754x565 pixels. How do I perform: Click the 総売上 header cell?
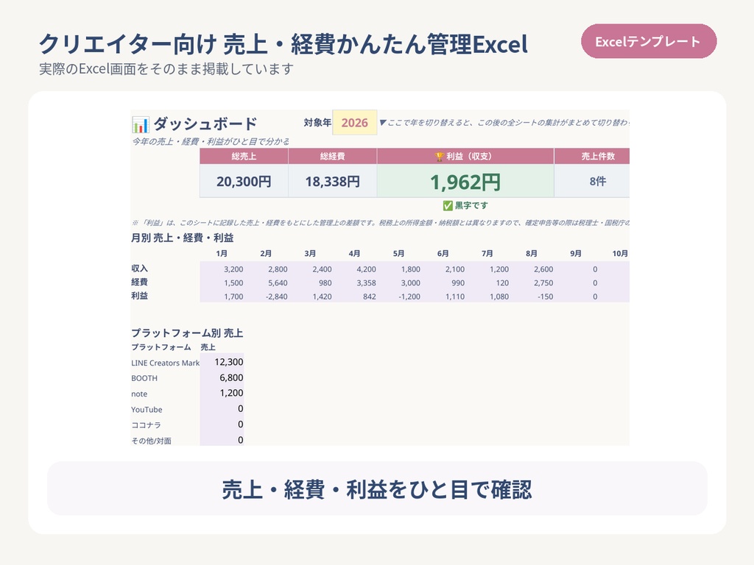click(244, 156)
